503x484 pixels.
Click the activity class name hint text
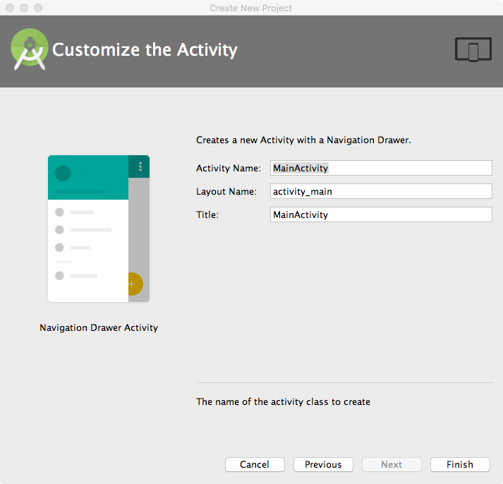(283, 401)
